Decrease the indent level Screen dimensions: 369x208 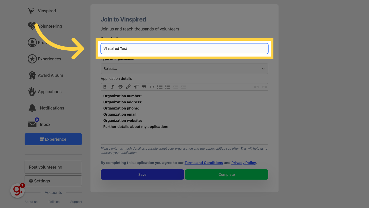[x=176, y=87]
